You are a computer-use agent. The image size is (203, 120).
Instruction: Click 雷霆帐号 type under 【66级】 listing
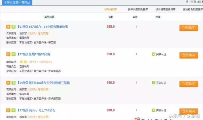pos(24,94)
